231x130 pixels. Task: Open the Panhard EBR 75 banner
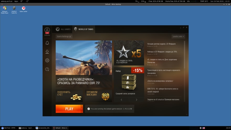coord(84,64)
